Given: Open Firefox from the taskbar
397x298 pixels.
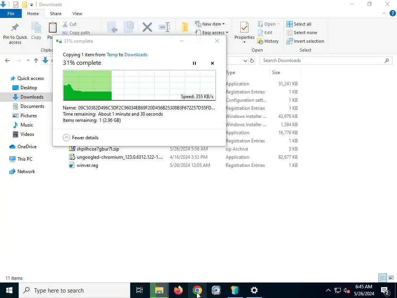Looking at the screenshot, I should (x=178, y=290).
